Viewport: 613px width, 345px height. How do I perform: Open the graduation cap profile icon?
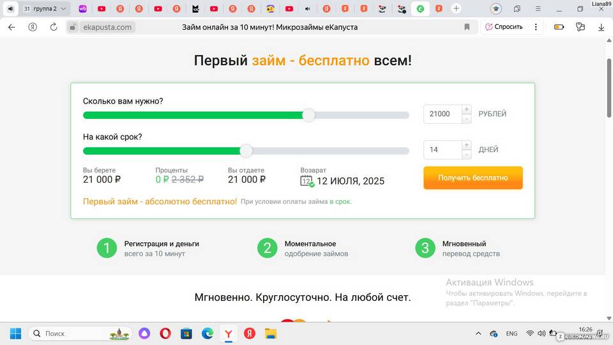click(496, 8)
